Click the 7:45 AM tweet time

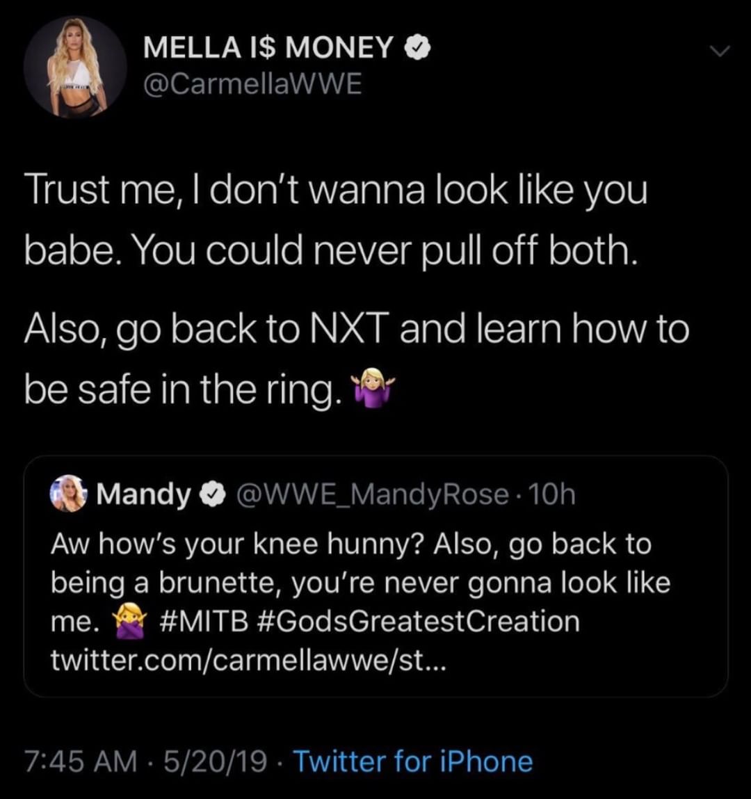81,761
